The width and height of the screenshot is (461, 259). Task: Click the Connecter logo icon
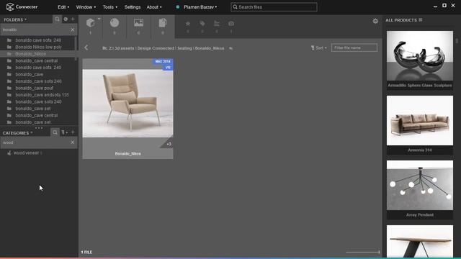10,6
